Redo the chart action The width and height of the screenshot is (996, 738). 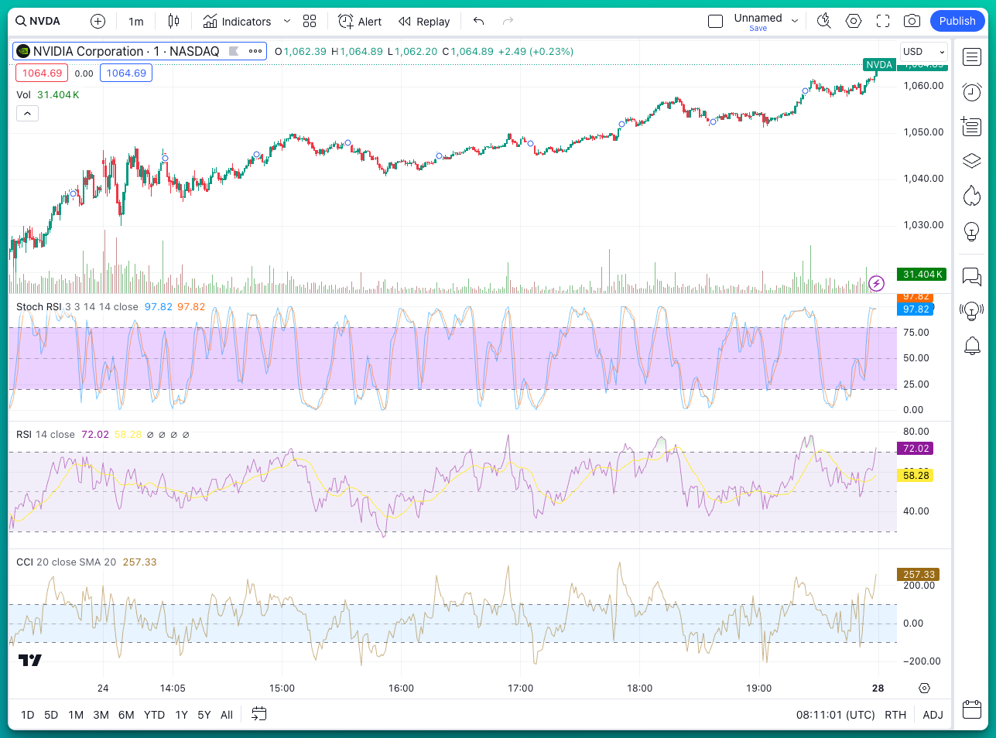tap(508, 21)
